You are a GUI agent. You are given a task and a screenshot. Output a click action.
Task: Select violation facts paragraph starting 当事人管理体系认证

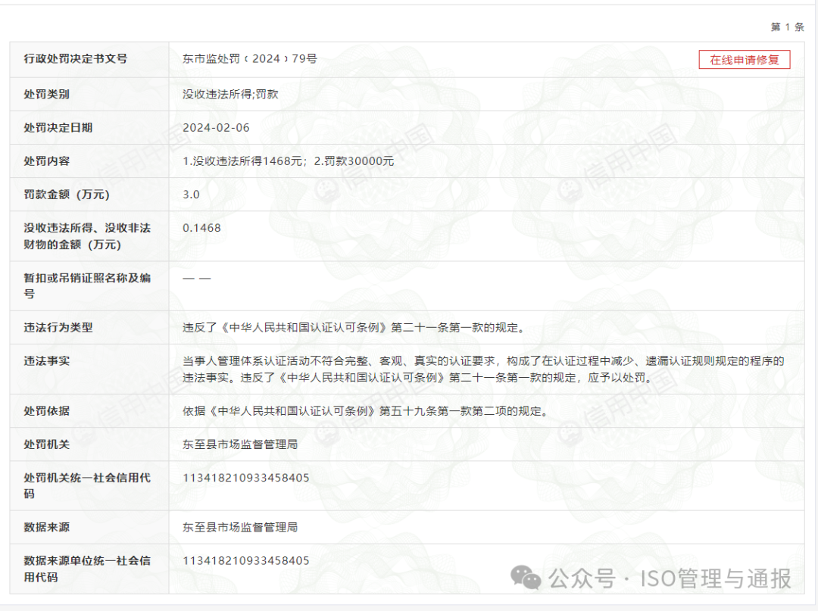[483, 369]
